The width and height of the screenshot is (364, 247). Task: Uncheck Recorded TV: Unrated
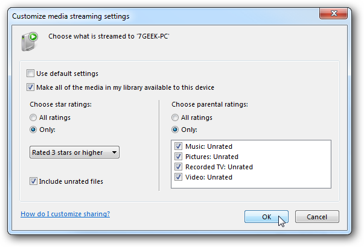(178, 167)
